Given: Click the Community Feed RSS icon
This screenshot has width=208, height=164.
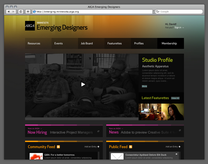Looking at the screenshot, I should pos(58,147).
